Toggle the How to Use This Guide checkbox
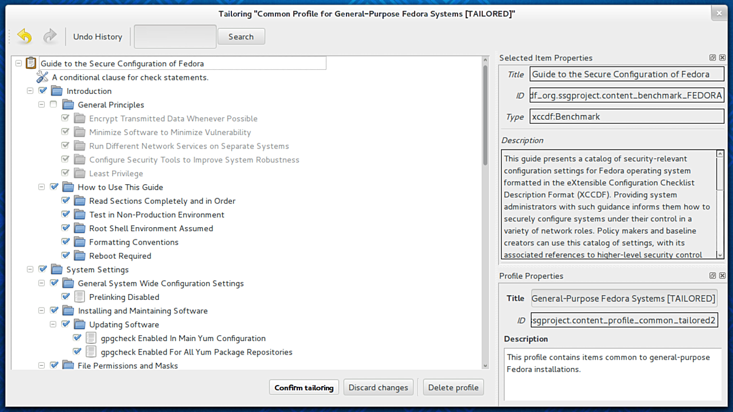Viewport: 733px width, 412px height. (x=54, y=187)
